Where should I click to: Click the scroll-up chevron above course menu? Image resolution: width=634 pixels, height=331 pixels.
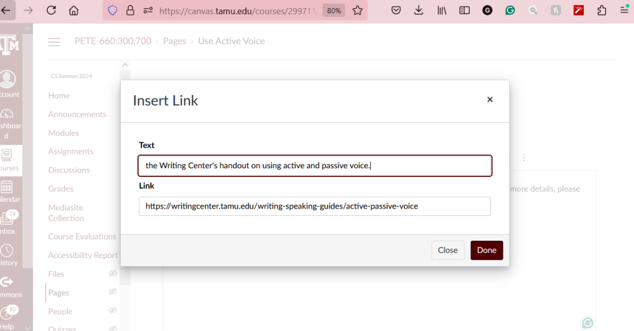click(x=125, y=65)
